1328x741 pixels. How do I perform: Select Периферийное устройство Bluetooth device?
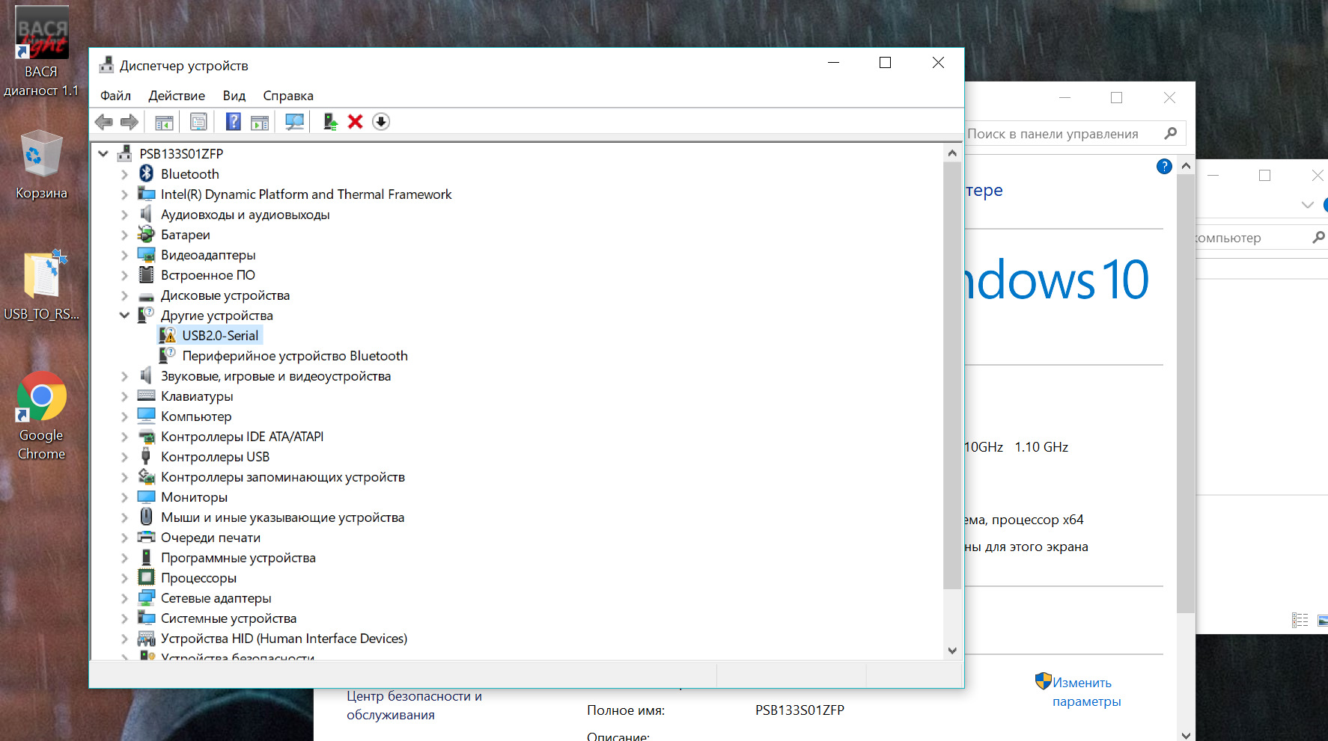295,356
